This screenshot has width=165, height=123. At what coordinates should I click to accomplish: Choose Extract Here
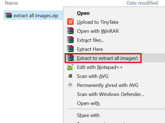click(x=90, y=49)
